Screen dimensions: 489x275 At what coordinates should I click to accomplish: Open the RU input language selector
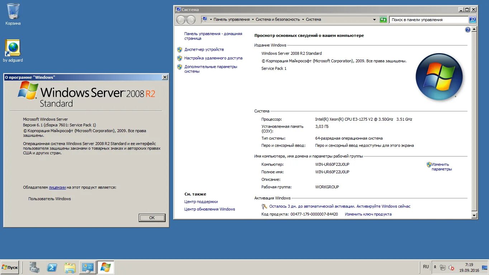click(426, 267)
